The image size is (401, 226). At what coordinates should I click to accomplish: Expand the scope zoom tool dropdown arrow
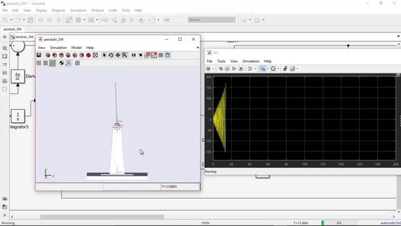[268, 68]
